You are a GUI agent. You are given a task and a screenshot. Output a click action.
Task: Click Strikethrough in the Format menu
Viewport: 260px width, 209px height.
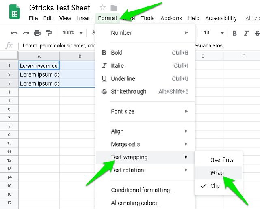(128, 92)
